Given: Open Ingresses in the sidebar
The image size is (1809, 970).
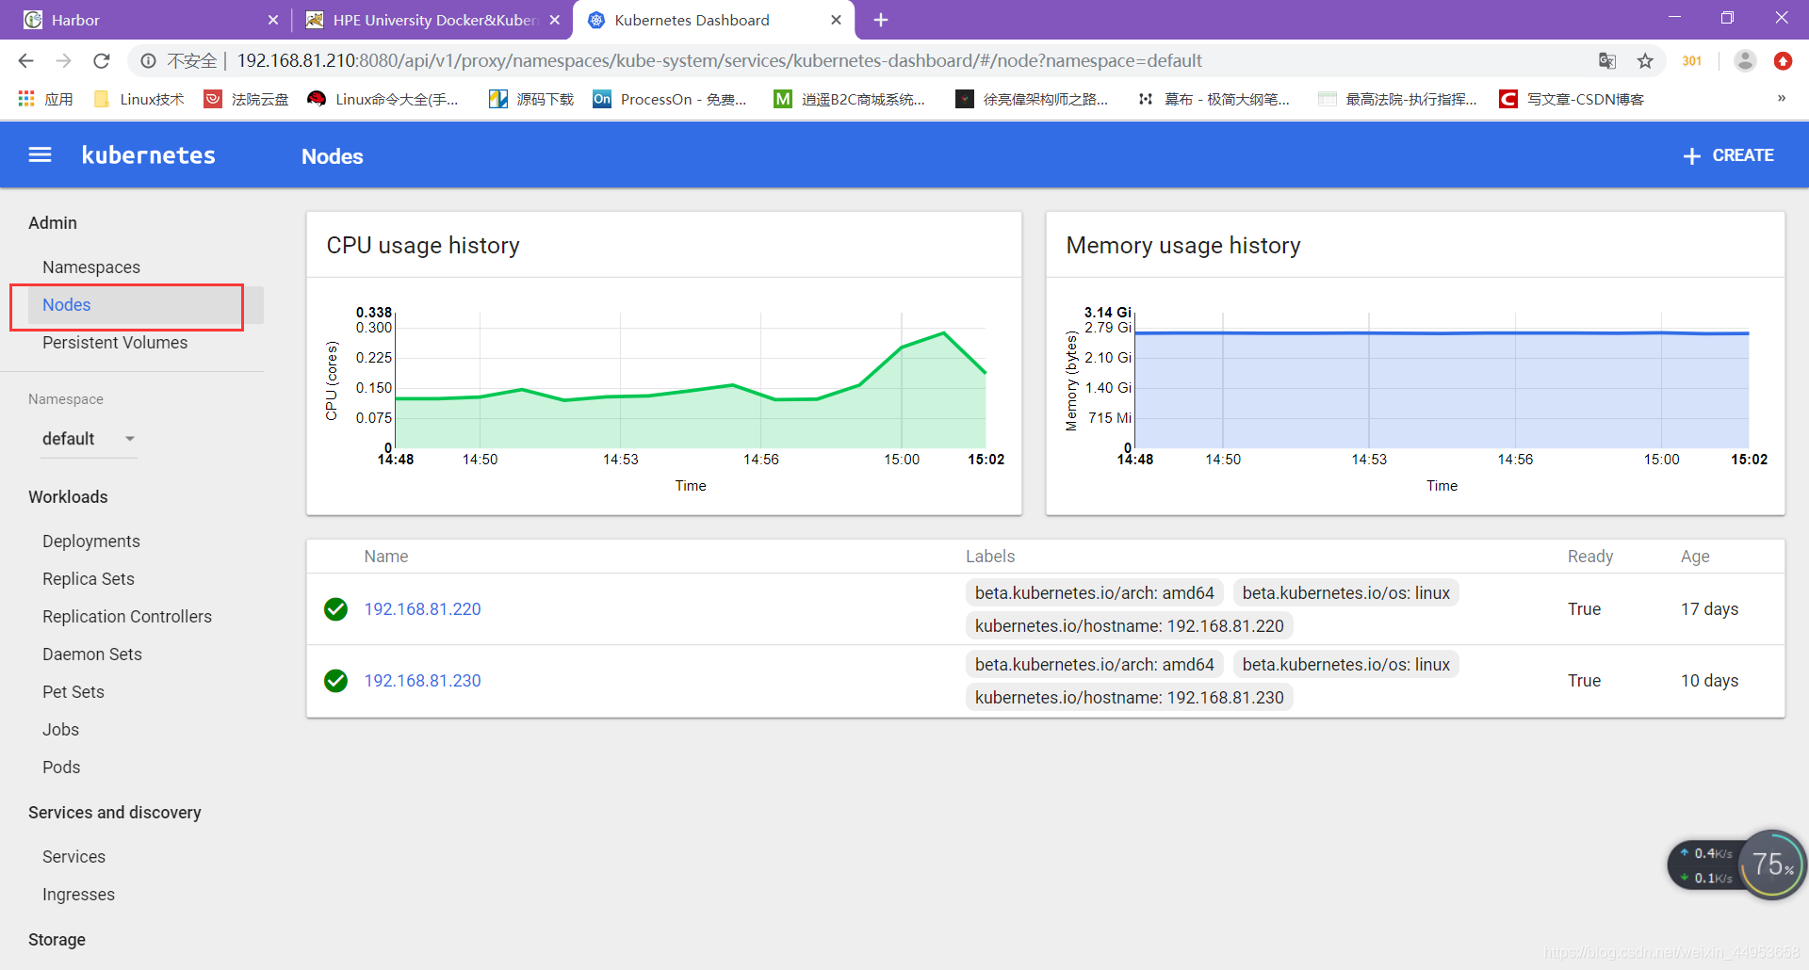Looking at the screenshot, I should 78,895.
